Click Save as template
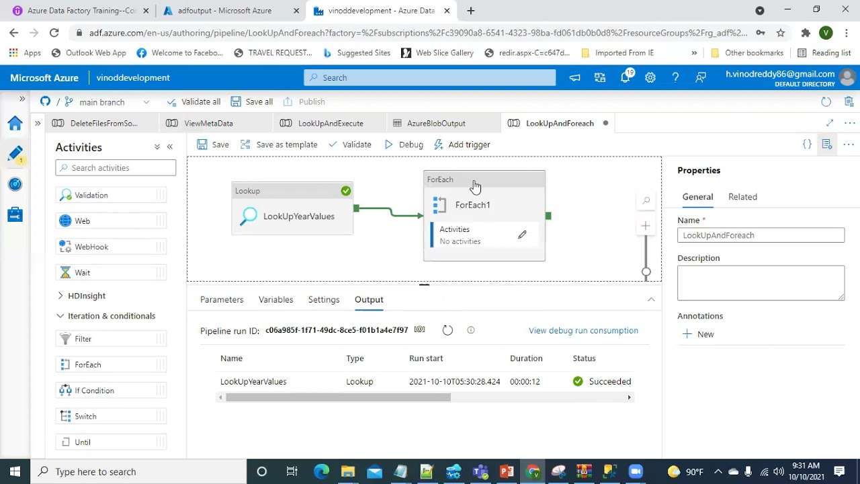 click(x=279, y=145)
